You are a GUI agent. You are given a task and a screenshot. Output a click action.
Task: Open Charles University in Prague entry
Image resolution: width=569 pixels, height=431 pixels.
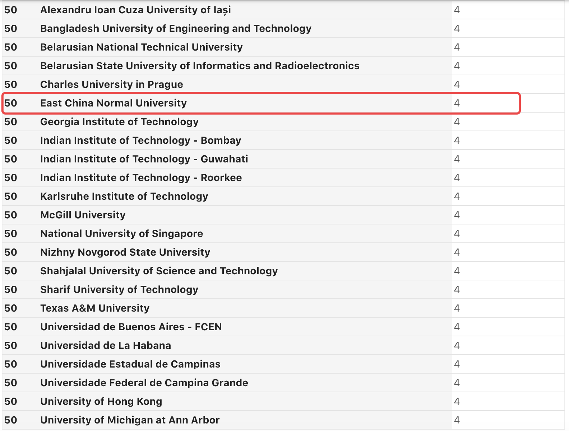coord(111,85)
